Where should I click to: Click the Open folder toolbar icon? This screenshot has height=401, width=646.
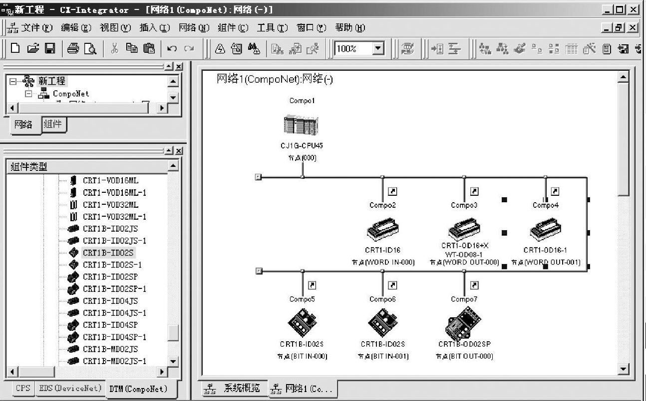(x=33, y=48)
